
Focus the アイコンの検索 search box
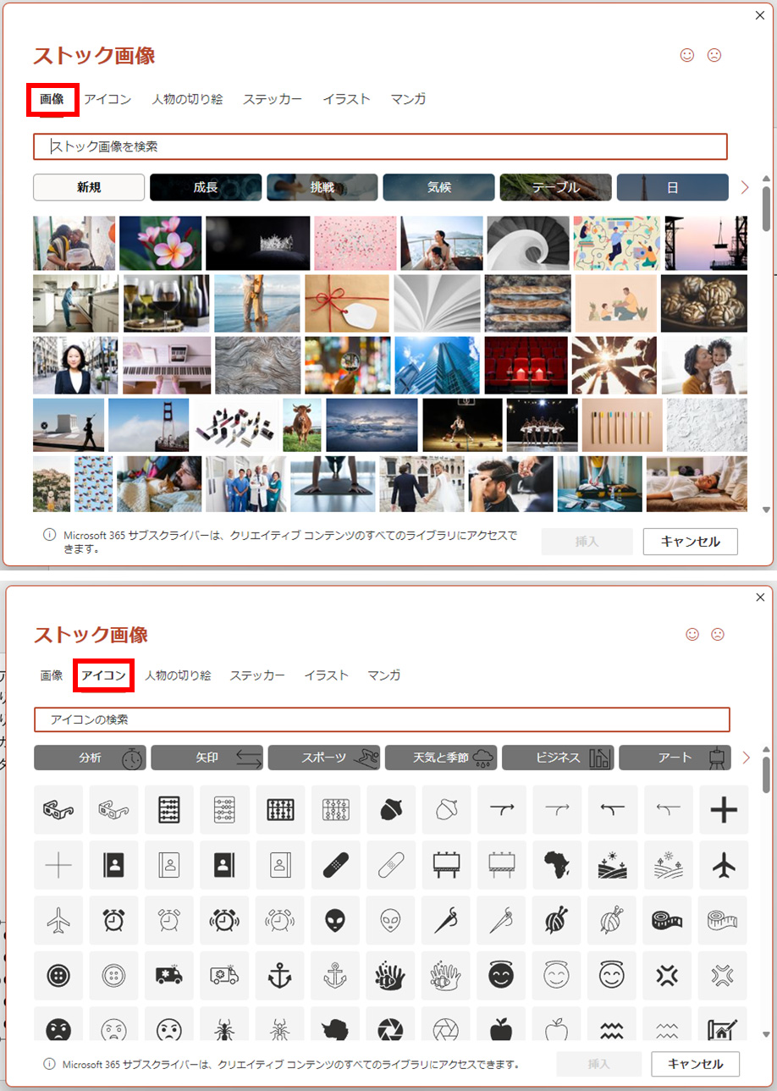pos(382,719)
